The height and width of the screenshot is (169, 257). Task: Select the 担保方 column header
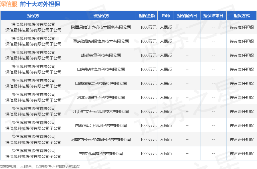click(33, 16)
